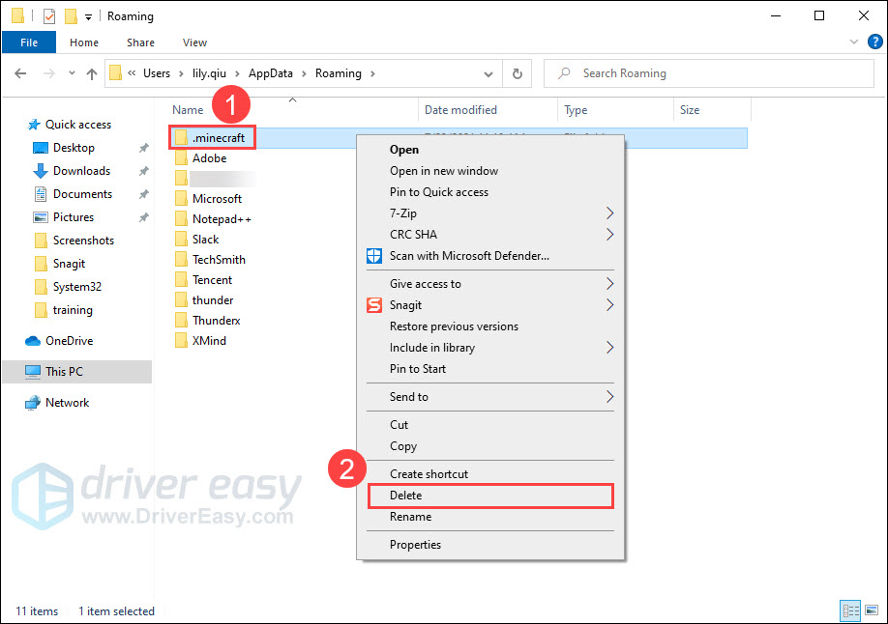Click in the Search Roaming box
This screenshot has width=888, height=624.
point(708,73)
